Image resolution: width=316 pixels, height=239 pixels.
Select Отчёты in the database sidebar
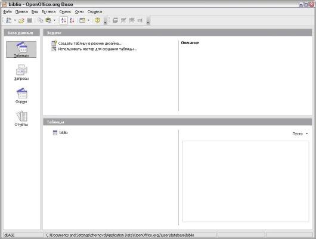21,119
